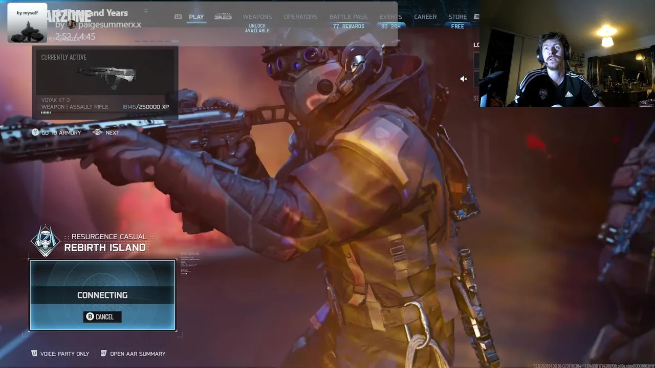Screen dimensions: 655x368
Task: Click the 77 REWARDS badge under Battle Pass
Action: (x=348, y=26)
